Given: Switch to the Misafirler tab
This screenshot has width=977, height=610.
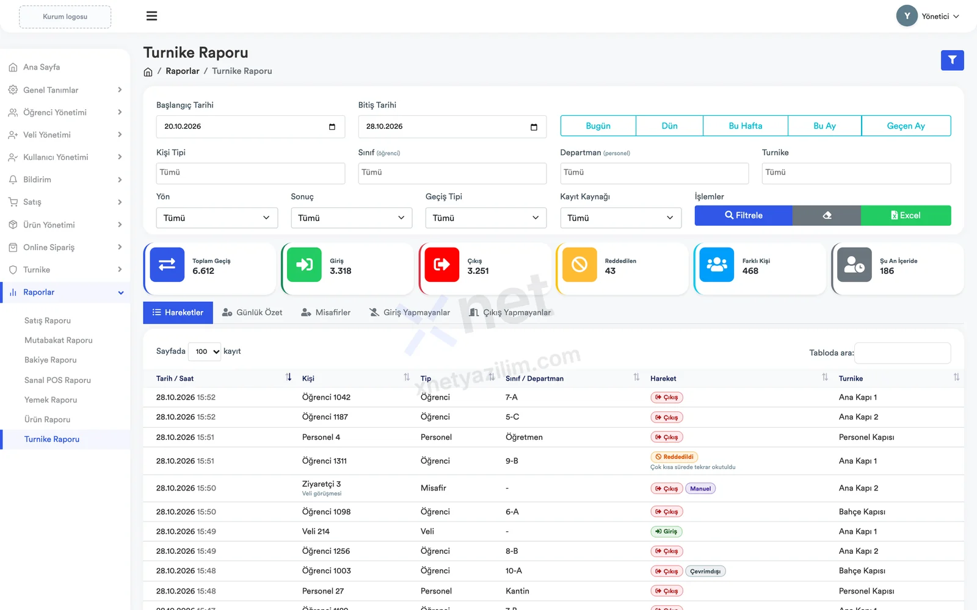Looking at the screenshot, I should pyautogui.click(x=326, y=312).
